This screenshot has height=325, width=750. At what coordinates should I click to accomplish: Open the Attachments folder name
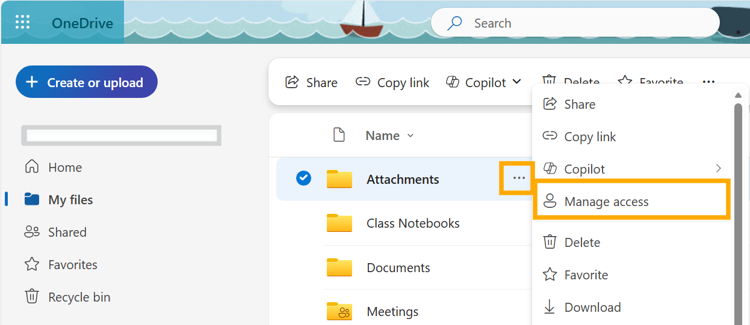point(403,180)
